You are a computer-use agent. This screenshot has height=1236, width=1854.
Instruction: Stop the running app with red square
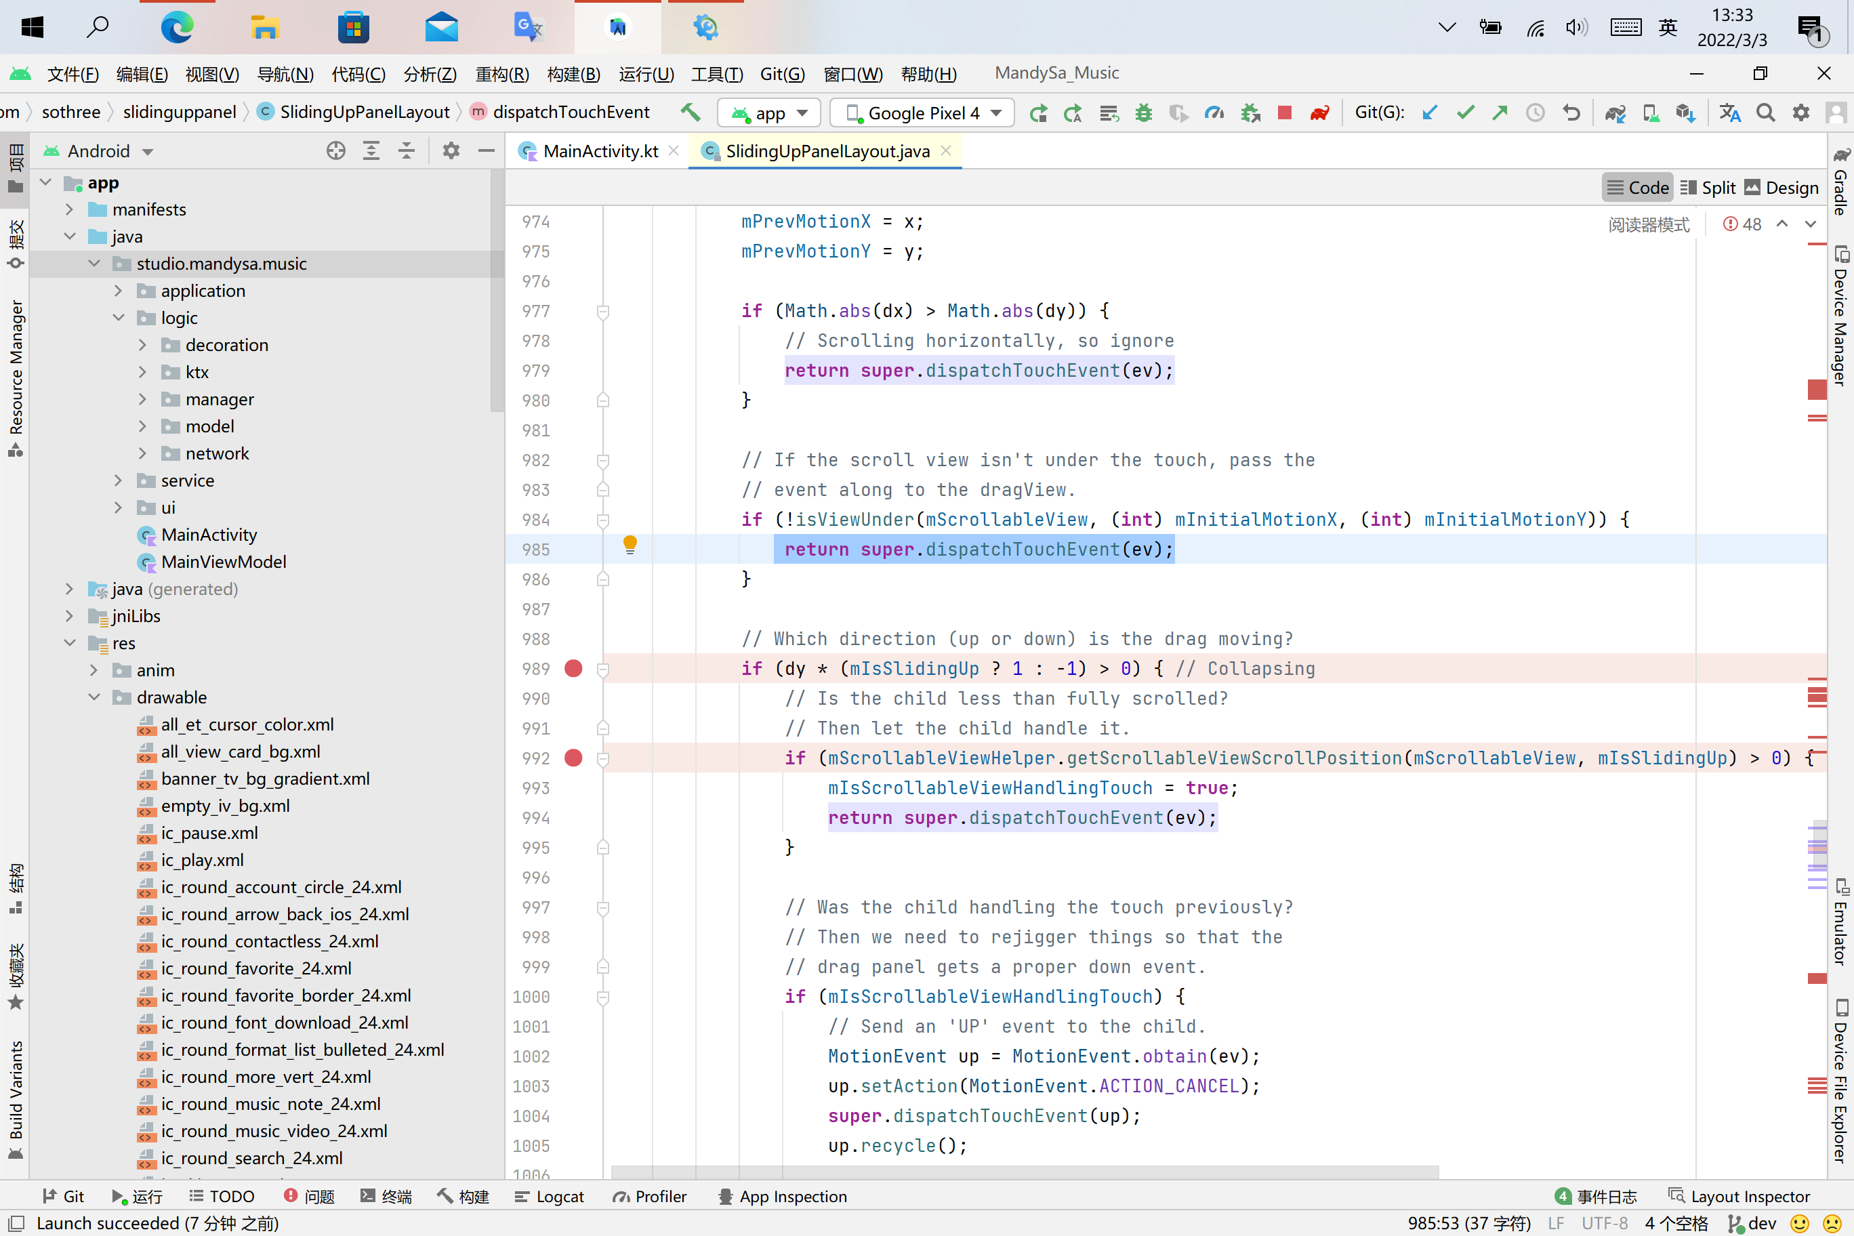click(1284, 114)
